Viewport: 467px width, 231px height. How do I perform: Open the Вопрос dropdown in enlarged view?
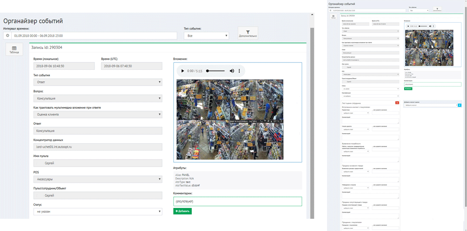(98, 98)
